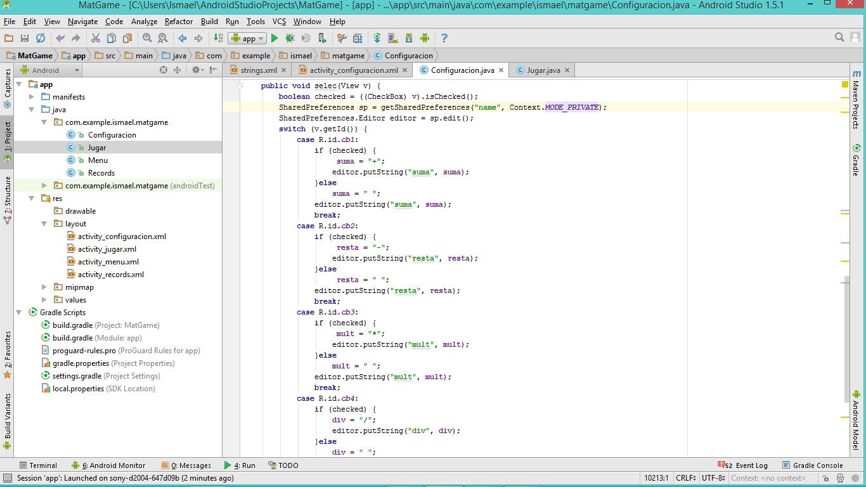Collapse the Gradle Scripts node
Viewport: 866px width, 487px height.
coord(19,312)
